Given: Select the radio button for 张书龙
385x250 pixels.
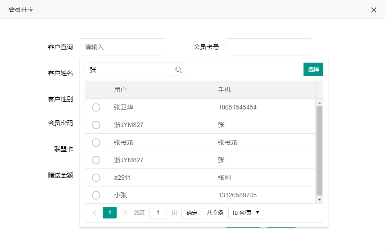Looking at the screenshot, I should point(96,142).
